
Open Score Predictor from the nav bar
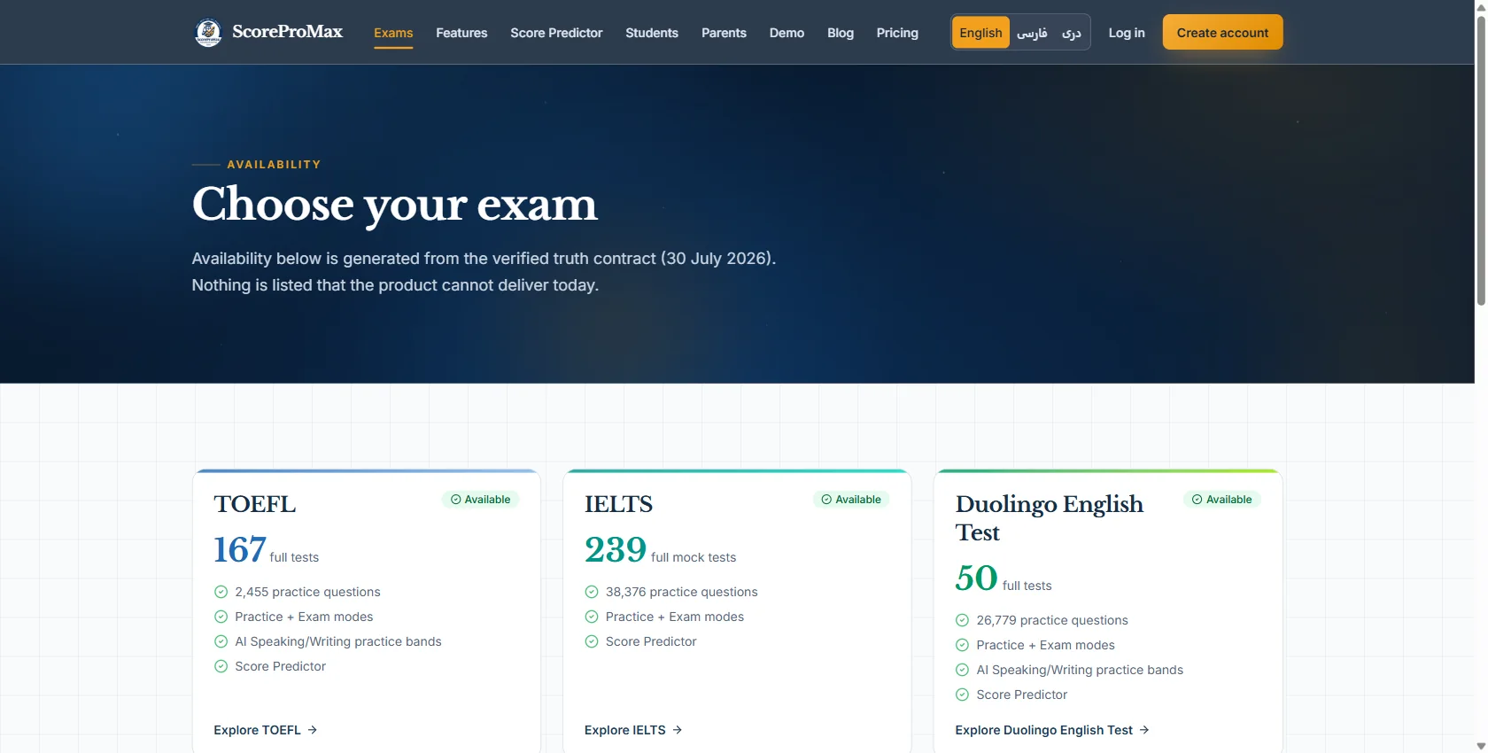556,33
